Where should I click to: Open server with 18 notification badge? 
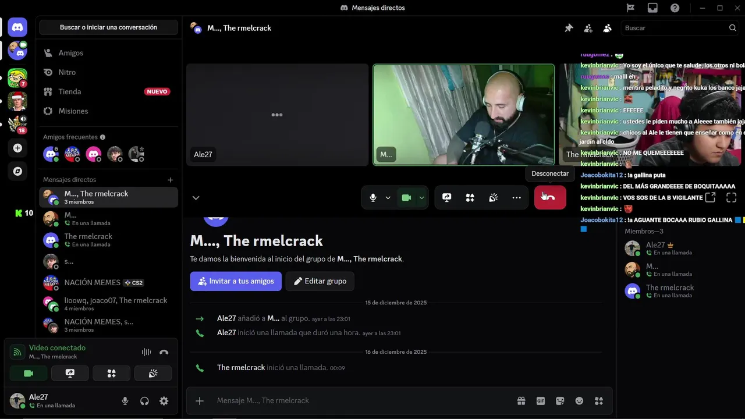(17, 124)
